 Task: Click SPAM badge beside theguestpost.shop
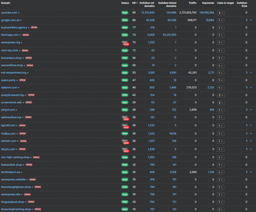[x=31, y=202]
